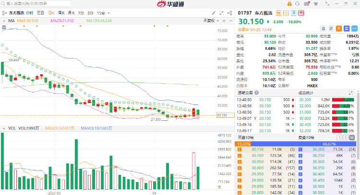The image size is (360, 195).
Task: Expand left panel toggle icon
Action: 4,13
